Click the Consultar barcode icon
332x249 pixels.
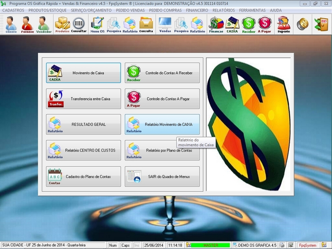[x=79, y=24]
